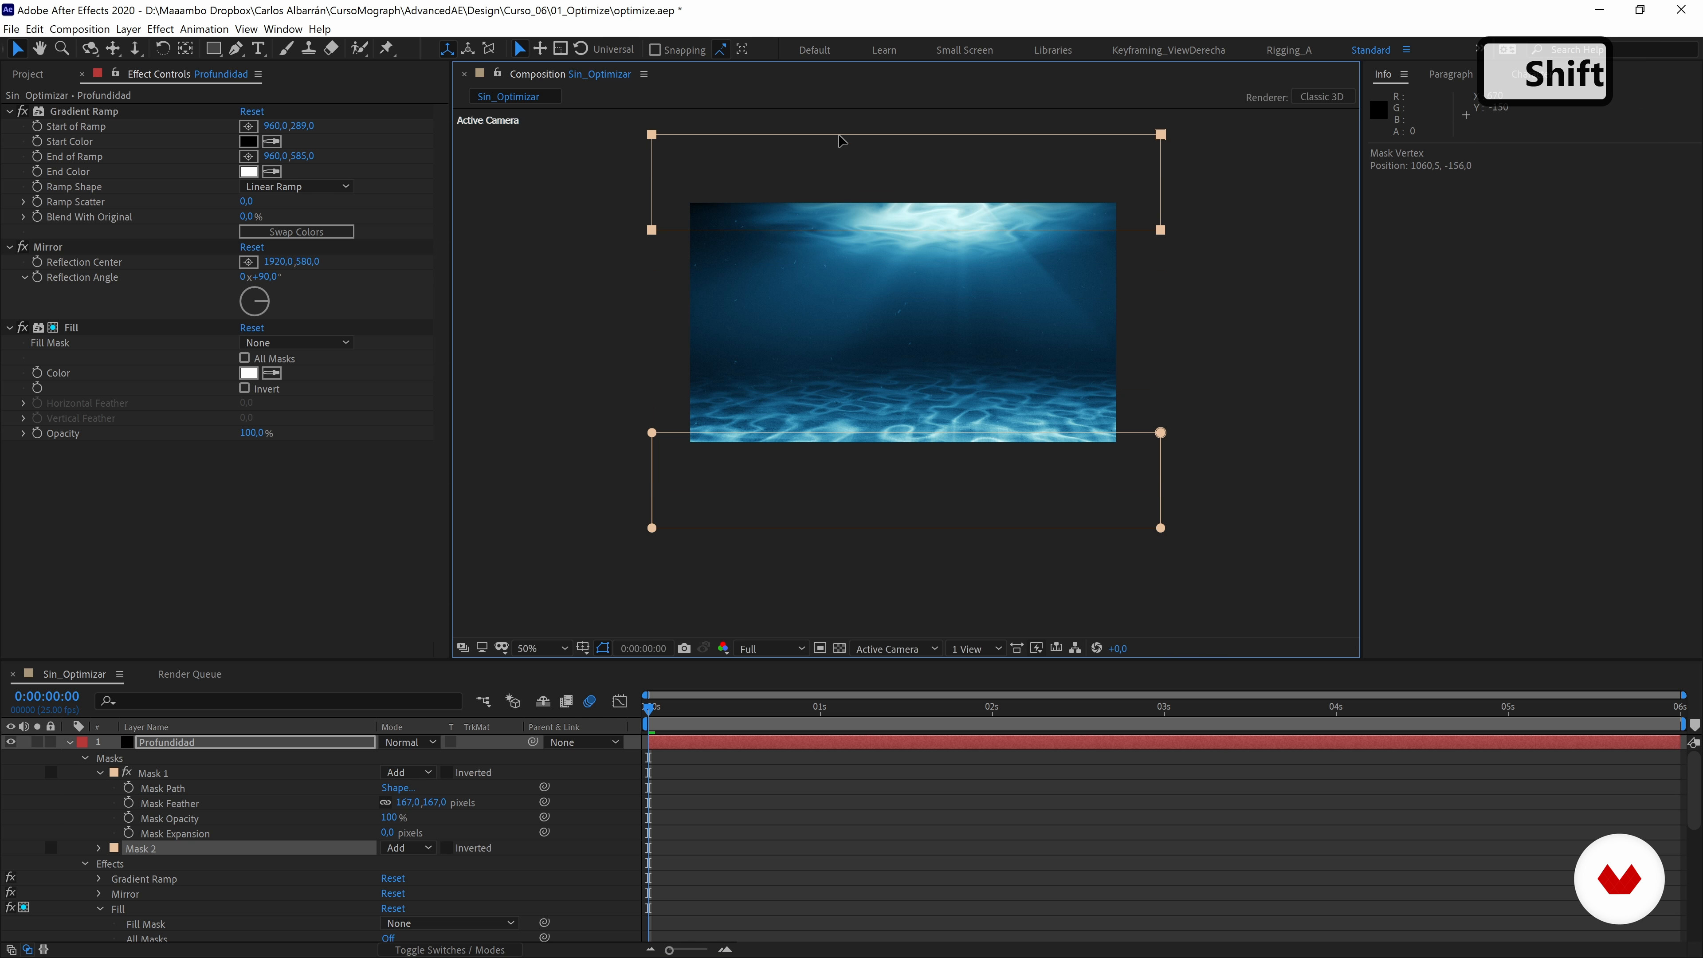Open the Composition menu
This screenshot has width=1703, height=958.
(79, 29)
